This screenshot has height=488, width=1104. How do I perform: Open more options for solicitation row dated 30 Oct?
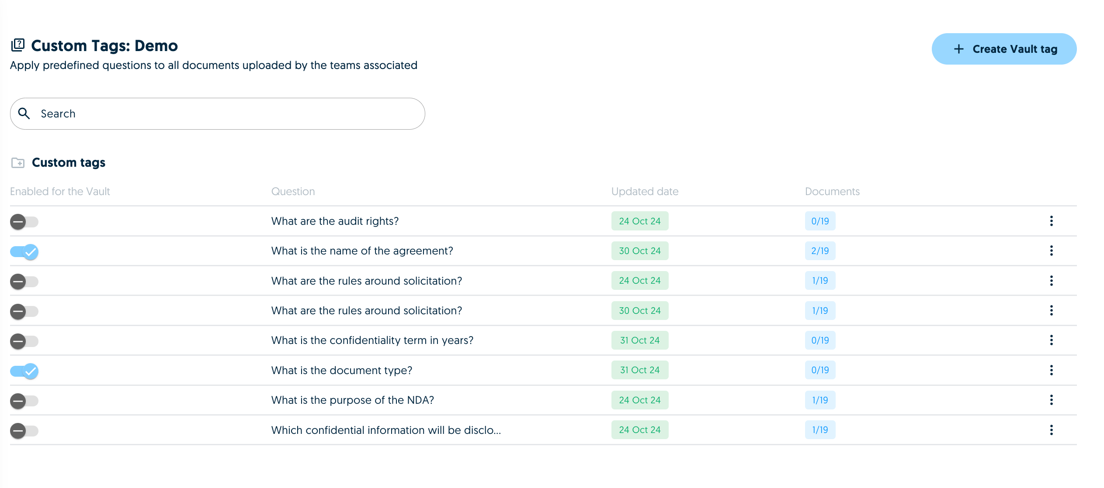[1051, 310]
